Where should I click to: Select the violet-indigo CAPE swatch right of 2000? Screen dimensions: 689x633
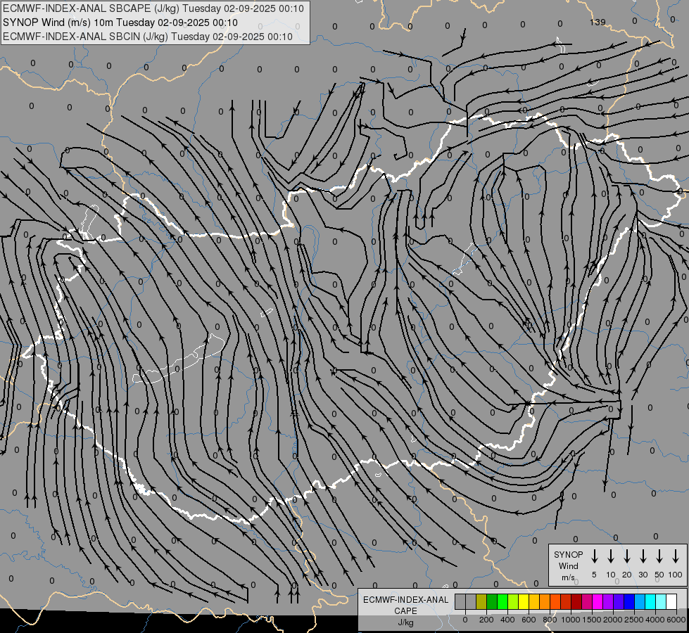tap(619, 602)
